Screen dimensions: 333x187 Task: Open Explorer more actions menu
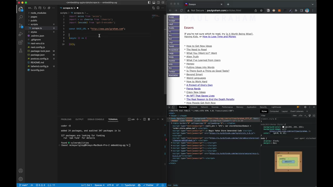click(x=53, y=8)
